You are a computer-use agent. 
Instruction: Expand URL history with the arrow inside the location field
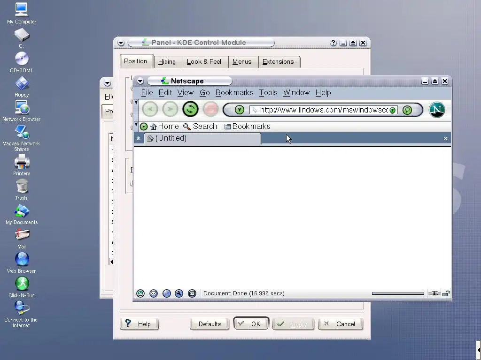point(392,110)
